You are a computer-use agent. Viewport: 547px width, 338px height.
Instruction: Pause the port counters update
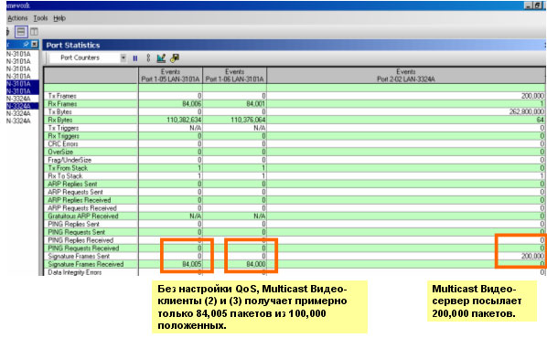(x=135, y=58)
